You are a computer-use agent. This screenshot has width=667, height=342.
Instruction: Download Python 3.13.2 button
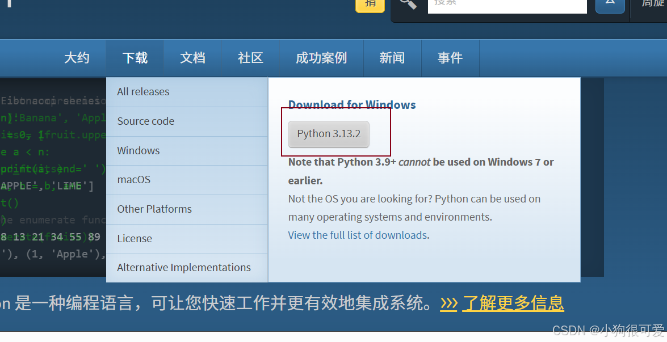[x=329, y=134]
